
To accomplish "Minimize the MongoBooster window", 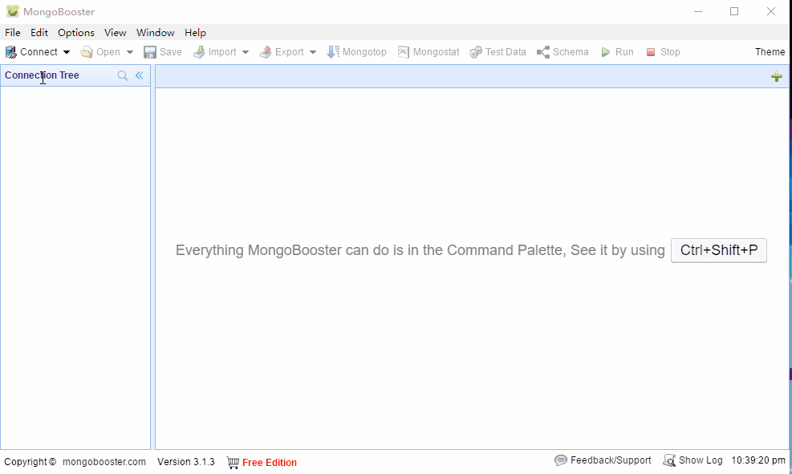I will [x=698, y=11].
